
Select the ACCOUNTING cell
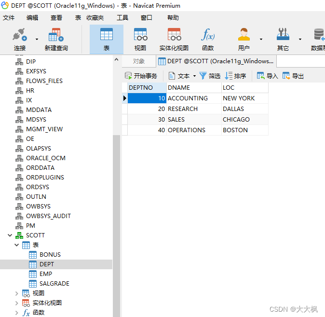pyautogui.click(x=194, y=98)
